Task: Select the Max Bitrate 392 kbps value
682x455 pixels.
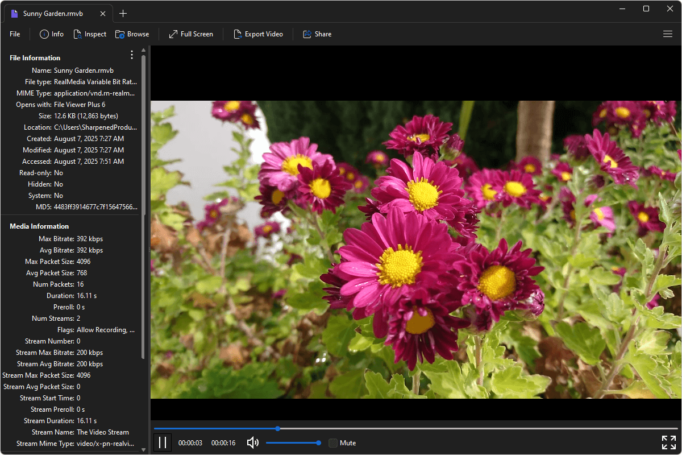Action: (x=90, y=239)
